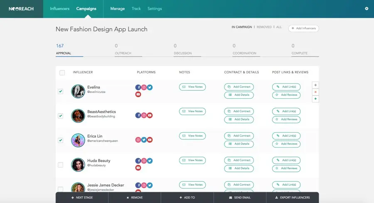Click Erica Lin's Twitter platform icon

pyautogui.click(x=144, y=140)
